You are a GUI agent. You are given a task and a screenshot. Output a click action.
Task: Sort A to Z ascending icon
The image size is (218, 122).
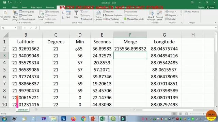(x=63, y=13)
